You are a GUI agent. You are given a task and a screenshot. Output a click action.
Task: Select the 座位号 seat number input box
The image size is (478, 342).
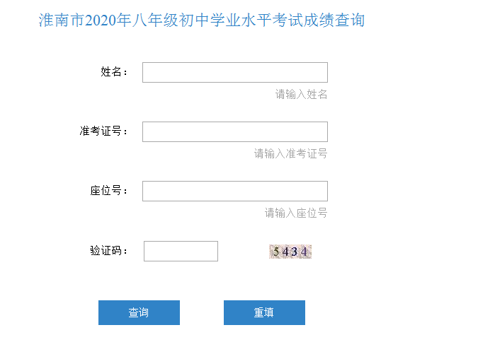234,191
